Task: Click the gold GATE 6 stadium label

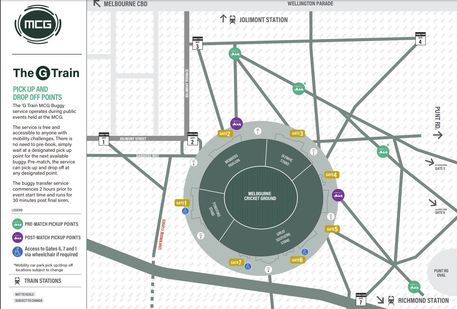Action: tap(297, 260)
